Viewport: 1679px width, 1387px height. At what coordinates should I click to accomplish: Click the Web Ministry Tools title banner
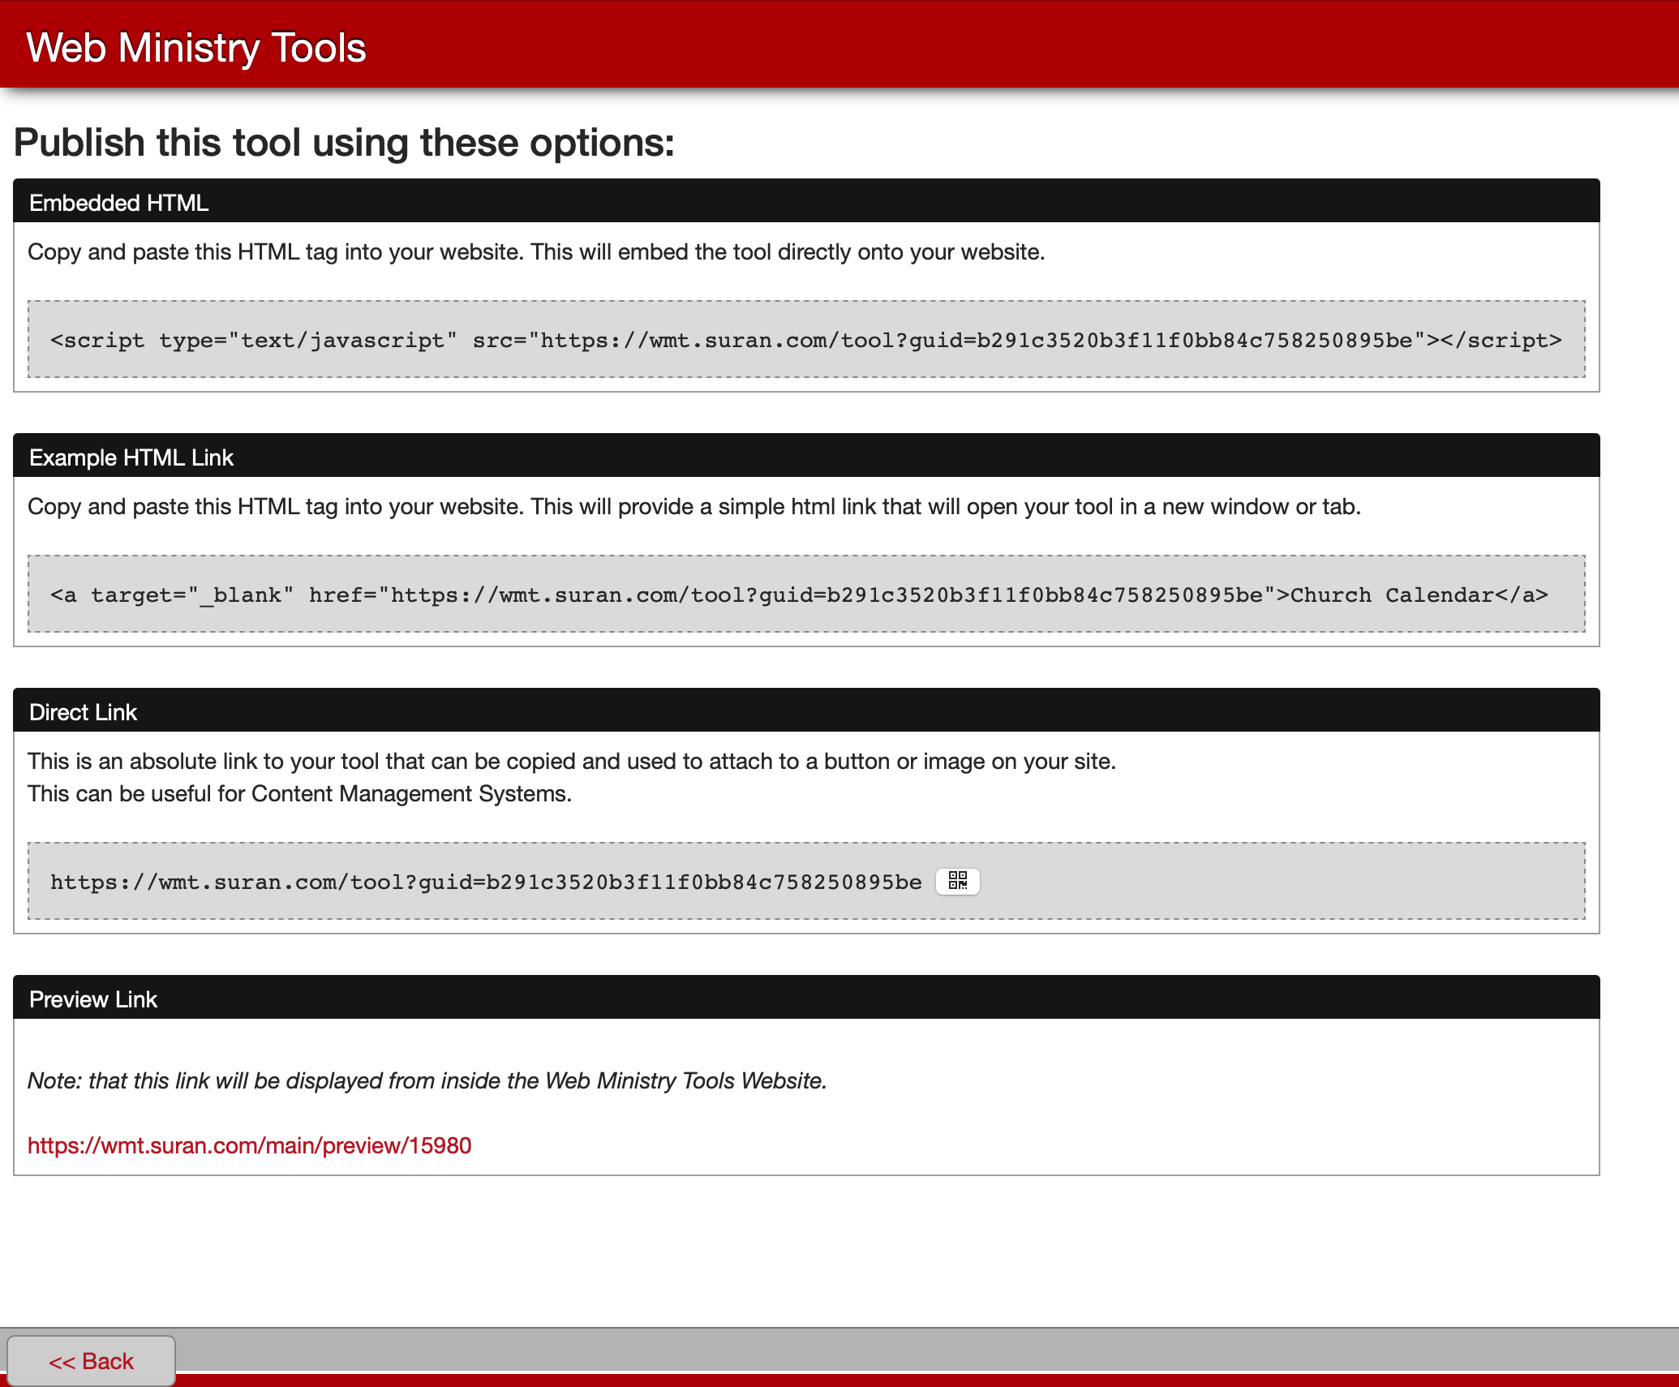tap(195, 47)
